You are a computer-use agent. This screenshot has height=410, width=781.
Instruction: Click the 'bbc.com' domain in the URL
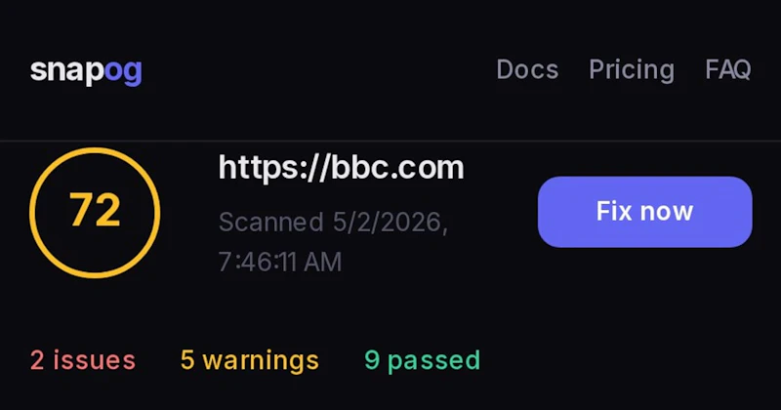pos(397,168)
